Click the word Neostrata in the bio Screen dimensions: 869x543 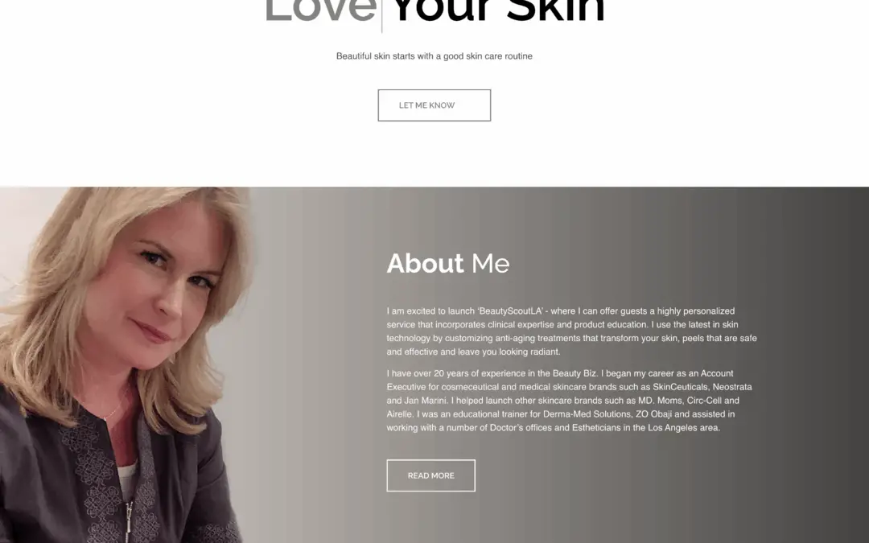[732, 387]
